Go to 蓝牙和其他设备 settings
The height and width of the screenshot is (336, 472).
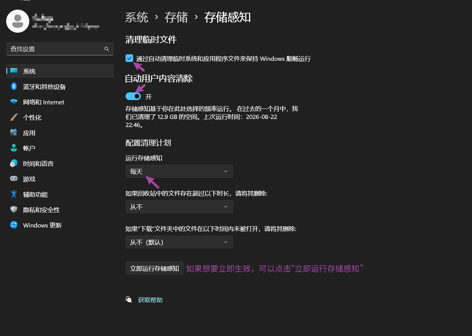60,86
